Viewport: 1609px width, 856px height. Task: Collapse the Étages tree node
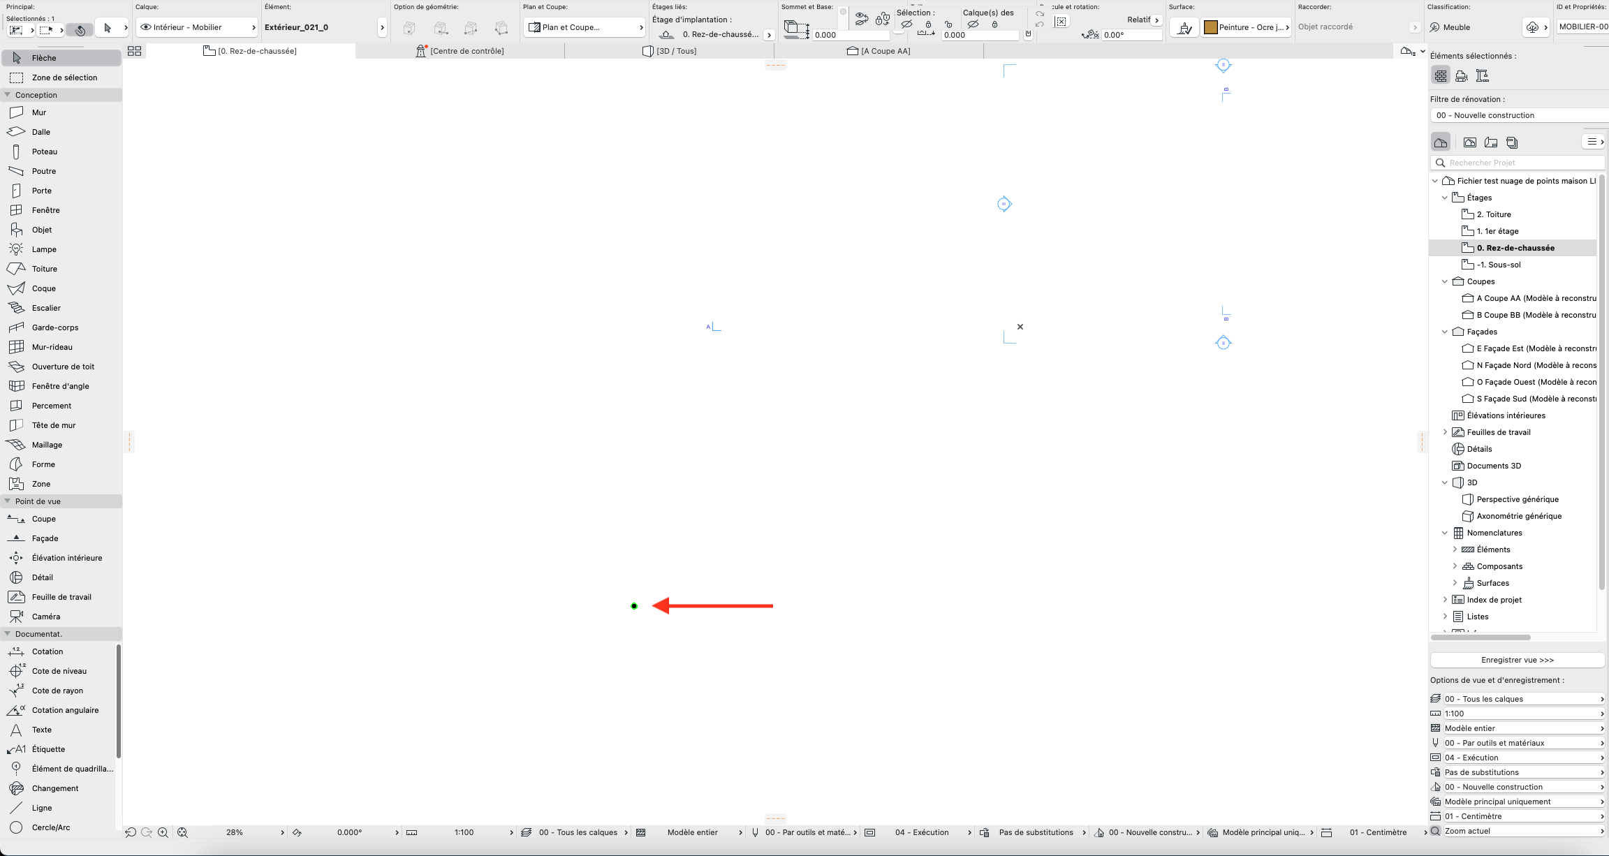(1445, 198)
